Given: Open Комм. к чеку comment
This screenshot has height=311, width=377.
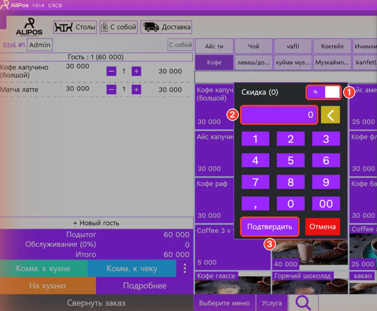Looking at the screenshot, I should [x=132, y=268].
